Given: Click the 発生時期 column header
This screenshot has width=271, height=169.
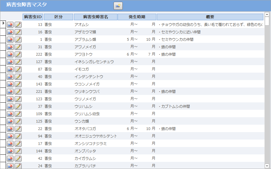Looking at the screenshot, I should pyautogui.click(x=137, y=17).
